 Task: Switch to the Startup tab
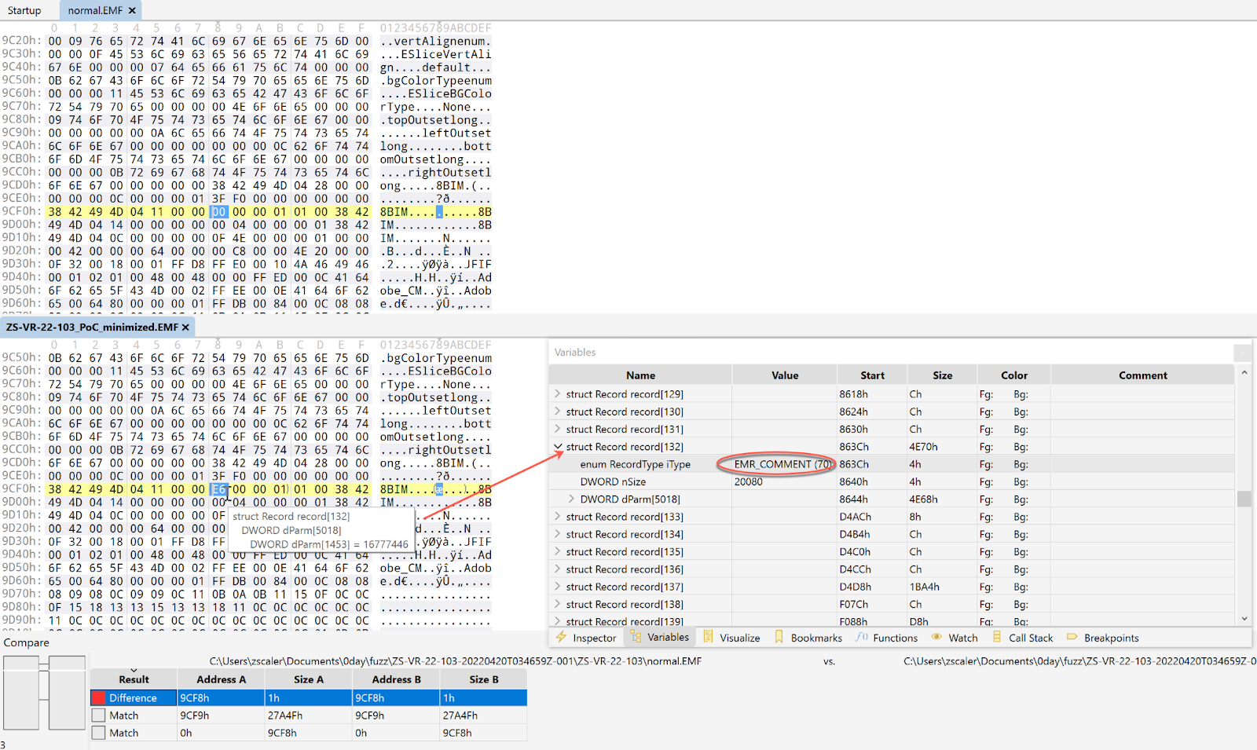pyautogui.click(x=24, y=10)
